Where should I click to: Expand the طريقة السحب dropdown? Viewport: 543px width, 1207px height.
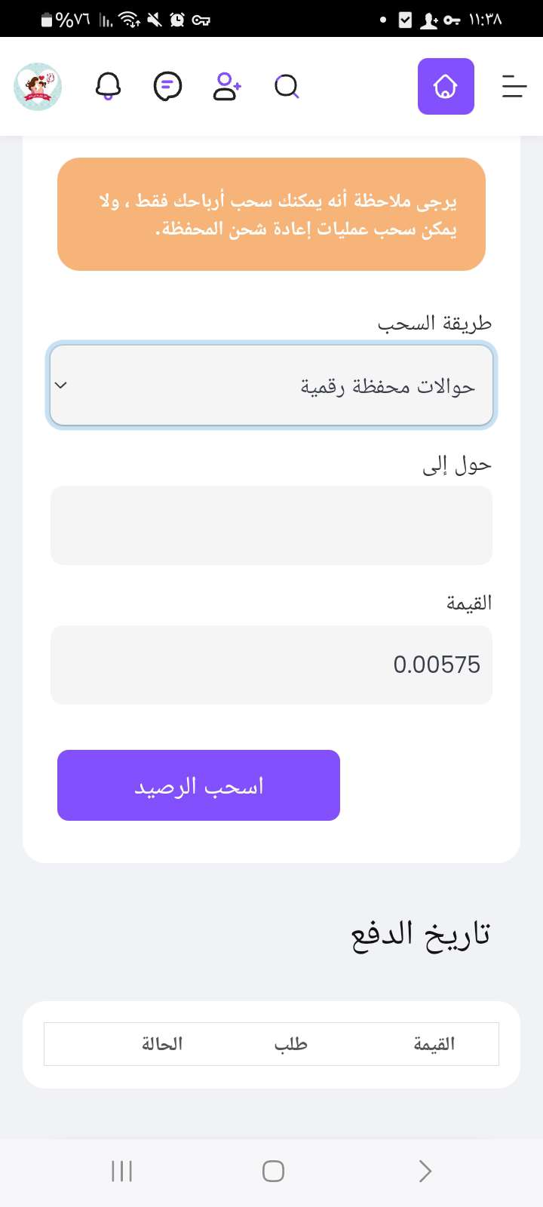coord(271,385)
